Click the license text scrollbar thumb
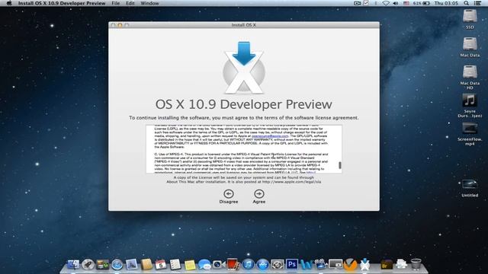 (340, 165)
